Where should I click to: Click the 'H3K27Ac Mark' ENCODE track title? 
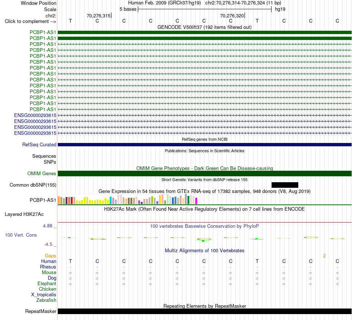[x=204, y=209]
